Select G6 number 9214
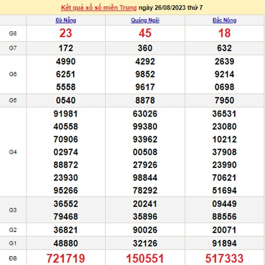The height and width of the screenshot is (265, 265). [224, 74]
